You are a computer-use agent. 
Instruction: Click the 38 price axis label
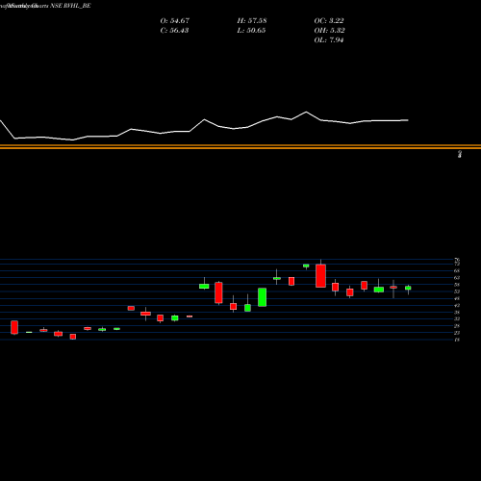point(457,313)
